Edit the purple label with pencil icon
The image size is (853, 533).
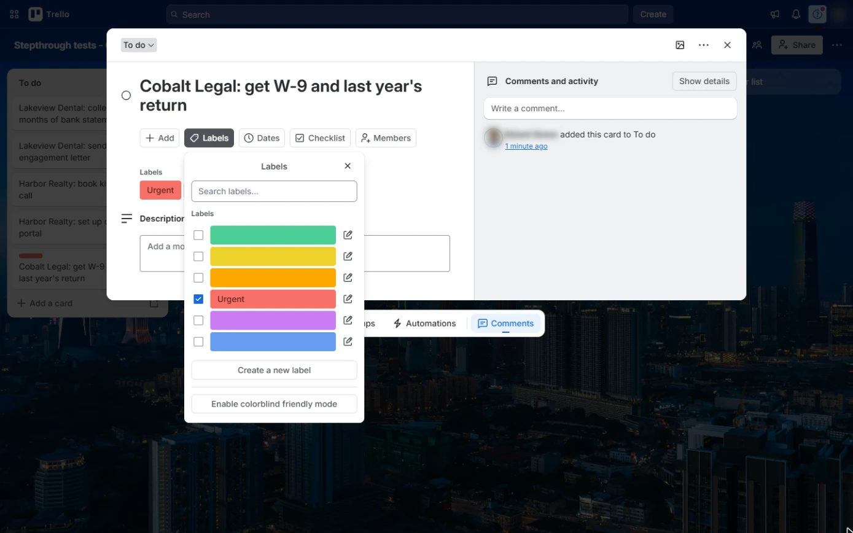click(348, 320)
